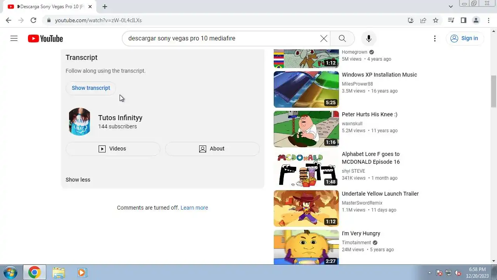This screenshot has height=280, width=497.
Task: Click the muted volume tray icon
Action: (x=458, y=273)
